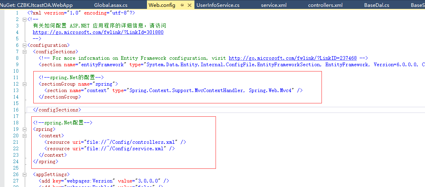Click the comment closing '-->' at line 5

pyautogui.click(x=37, y=39)
